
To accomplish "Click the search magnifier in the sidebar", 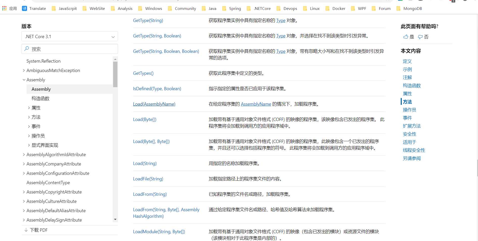I will tap(27, 49).
